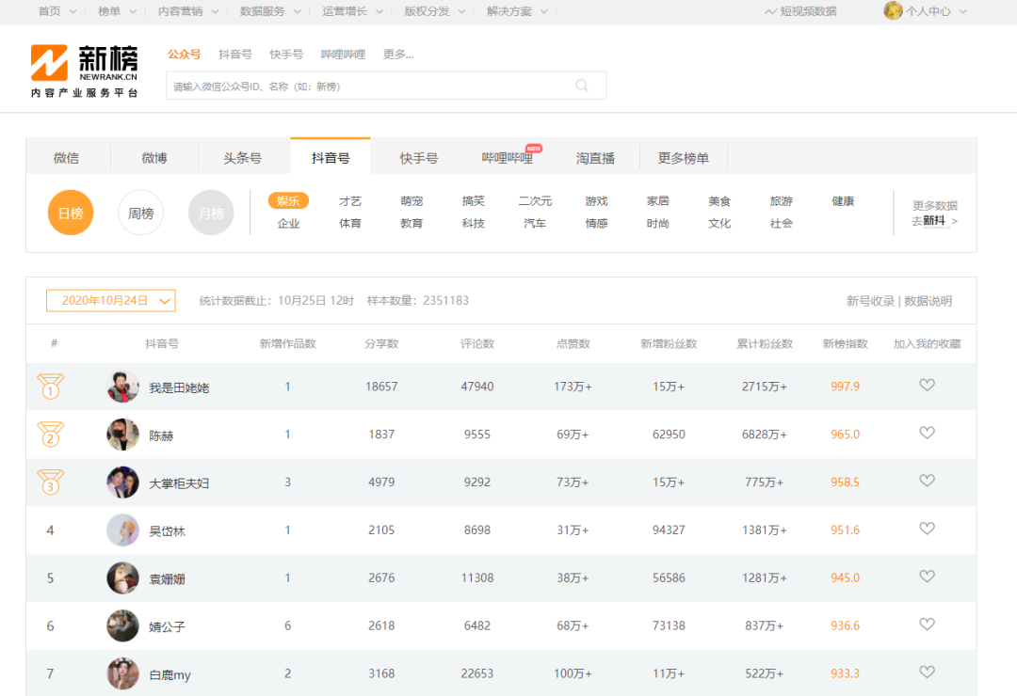
Task: Choose the 游戏 category
Action: [597, 201]
